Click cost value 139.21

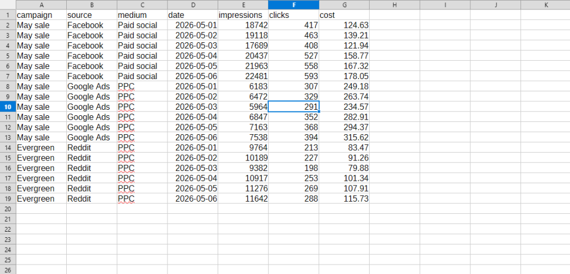pos(344,35)
